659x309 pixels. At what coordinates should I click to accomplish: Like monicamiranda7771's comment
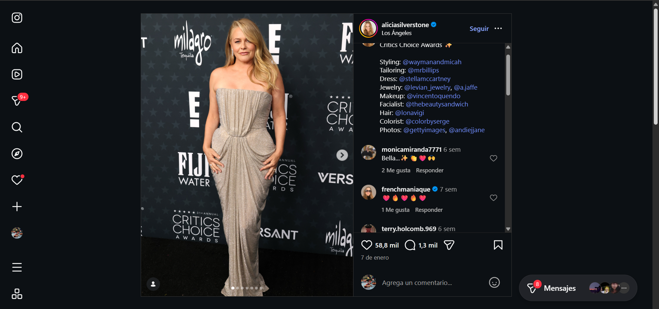[x=493, y=158]
